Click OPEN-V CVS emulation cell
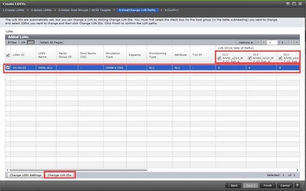The height and width of the screenshot is (191, 306). 115,68
